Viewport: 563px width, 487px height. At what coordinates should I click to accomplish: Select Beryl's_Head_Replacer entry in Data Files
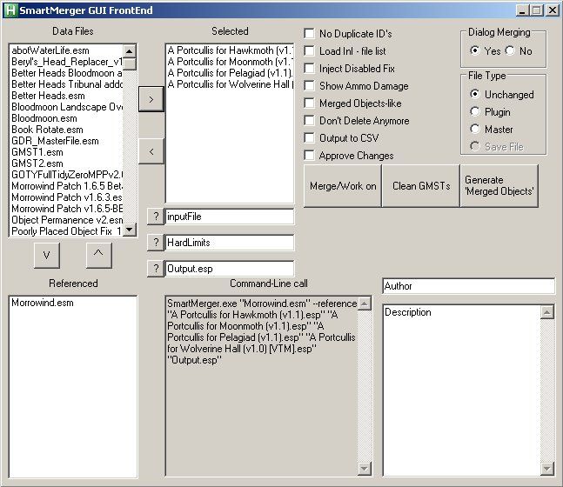(x=67, y=62)
